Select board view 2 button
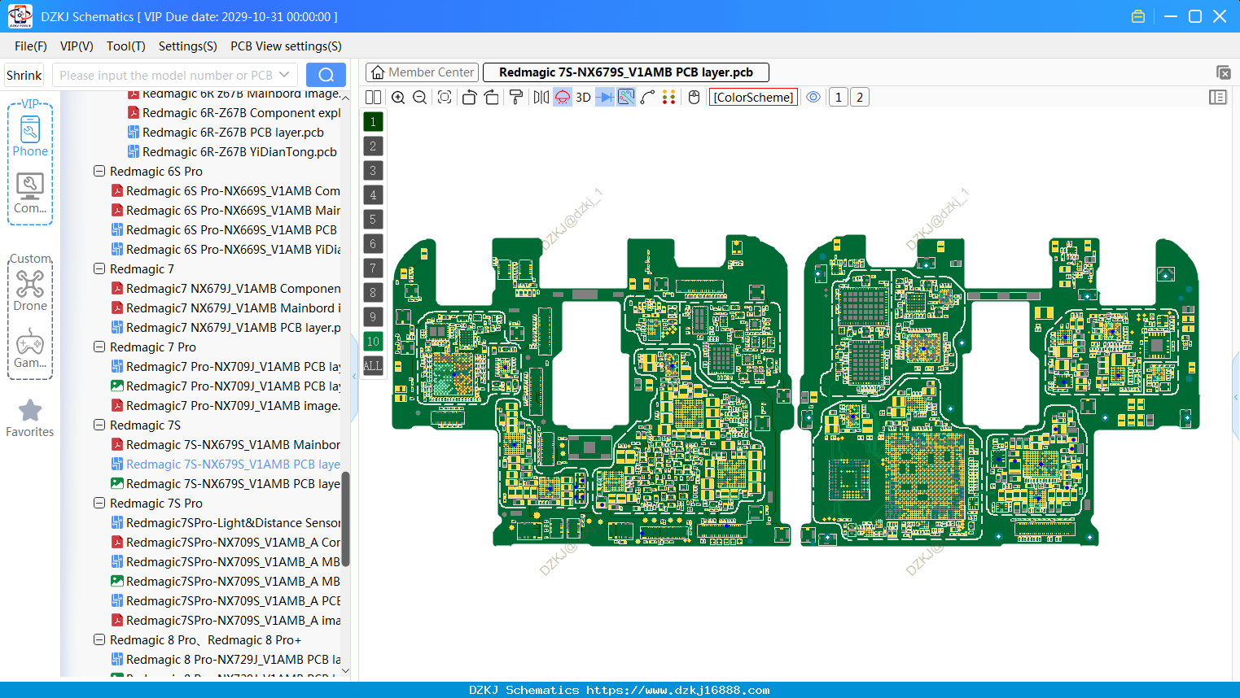 tap(860, 98)
